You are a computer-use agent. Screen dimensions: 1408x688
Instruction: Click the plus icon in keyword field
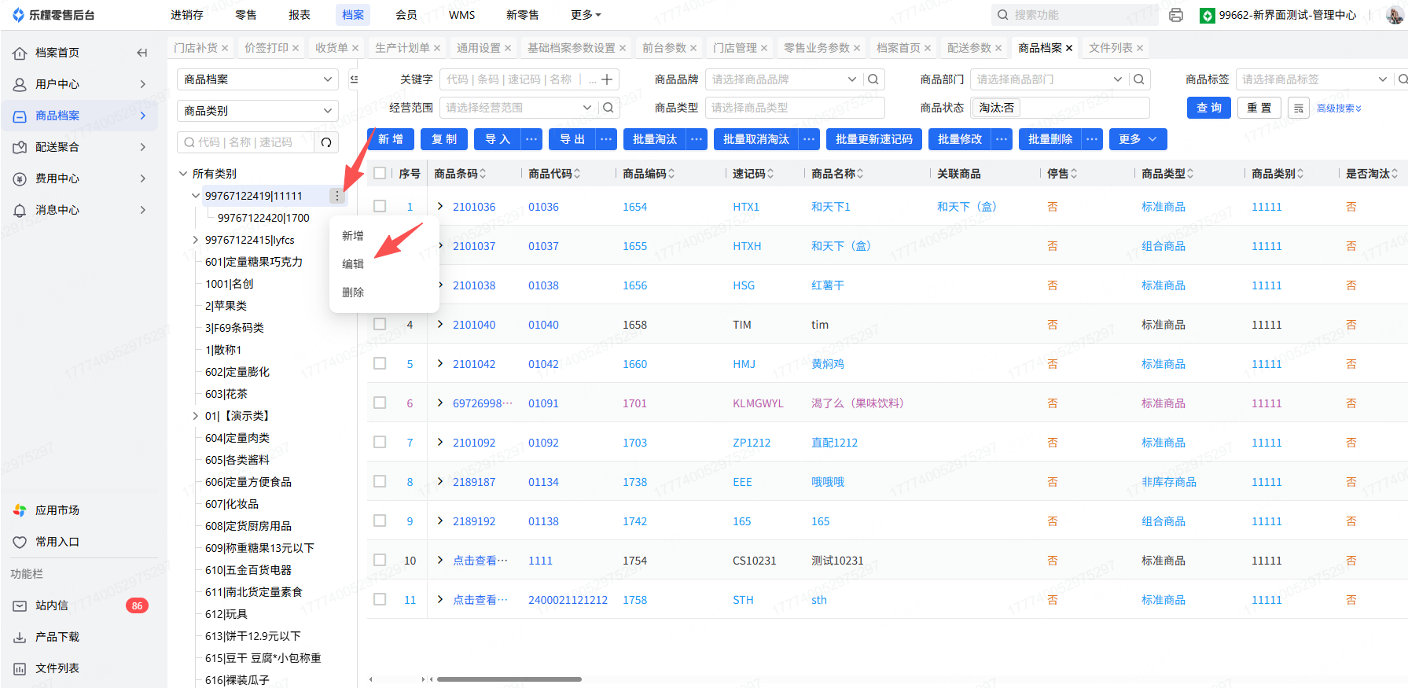click(x=607, y=79)
